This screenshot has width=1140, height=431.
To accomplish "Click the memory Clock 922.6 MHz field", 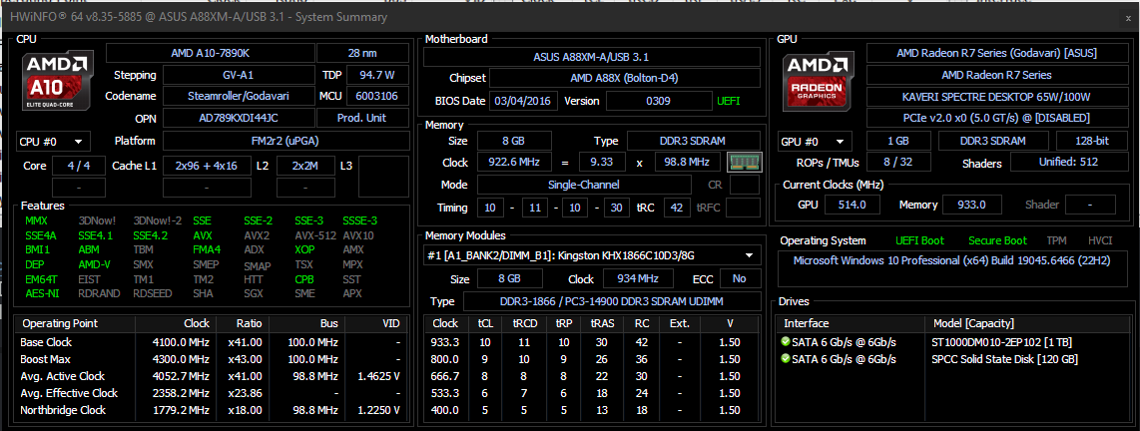I will pyautogui.click(x=514, y=162).
